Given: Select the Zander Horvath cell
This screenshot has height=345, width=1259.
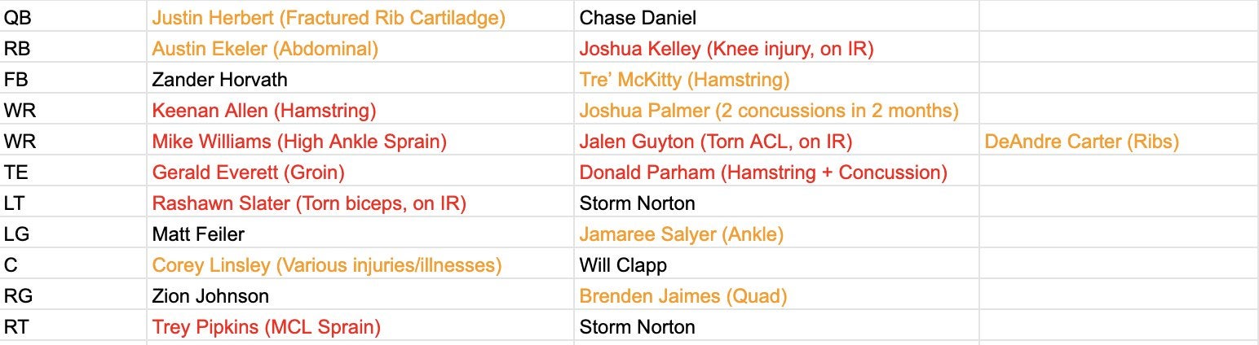Looking at the screenshot, I should point(219,80).
